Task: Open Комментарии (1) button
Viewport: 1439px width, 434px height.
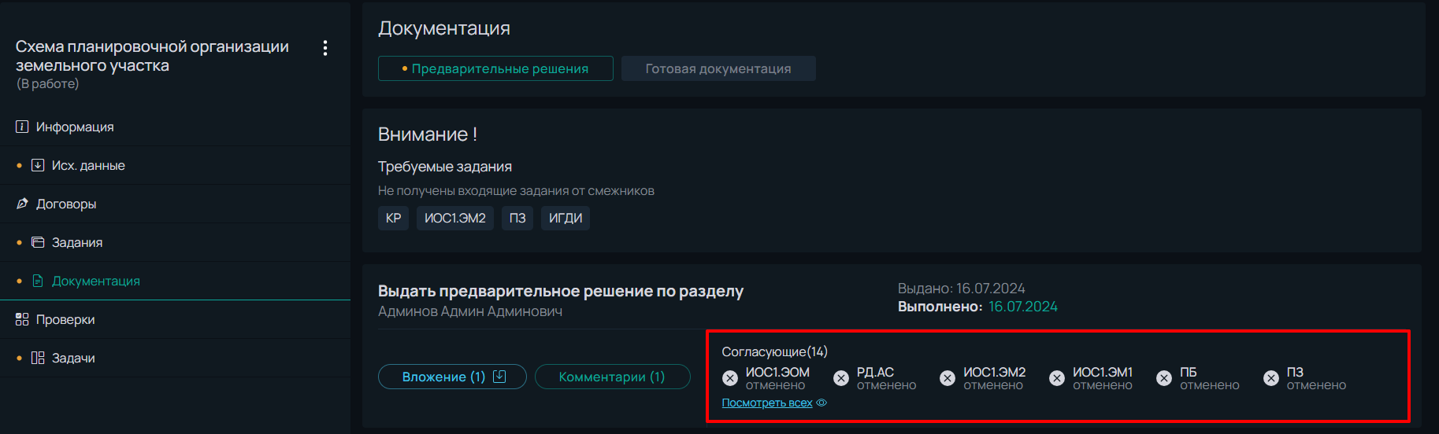Action: pos(612,377)
